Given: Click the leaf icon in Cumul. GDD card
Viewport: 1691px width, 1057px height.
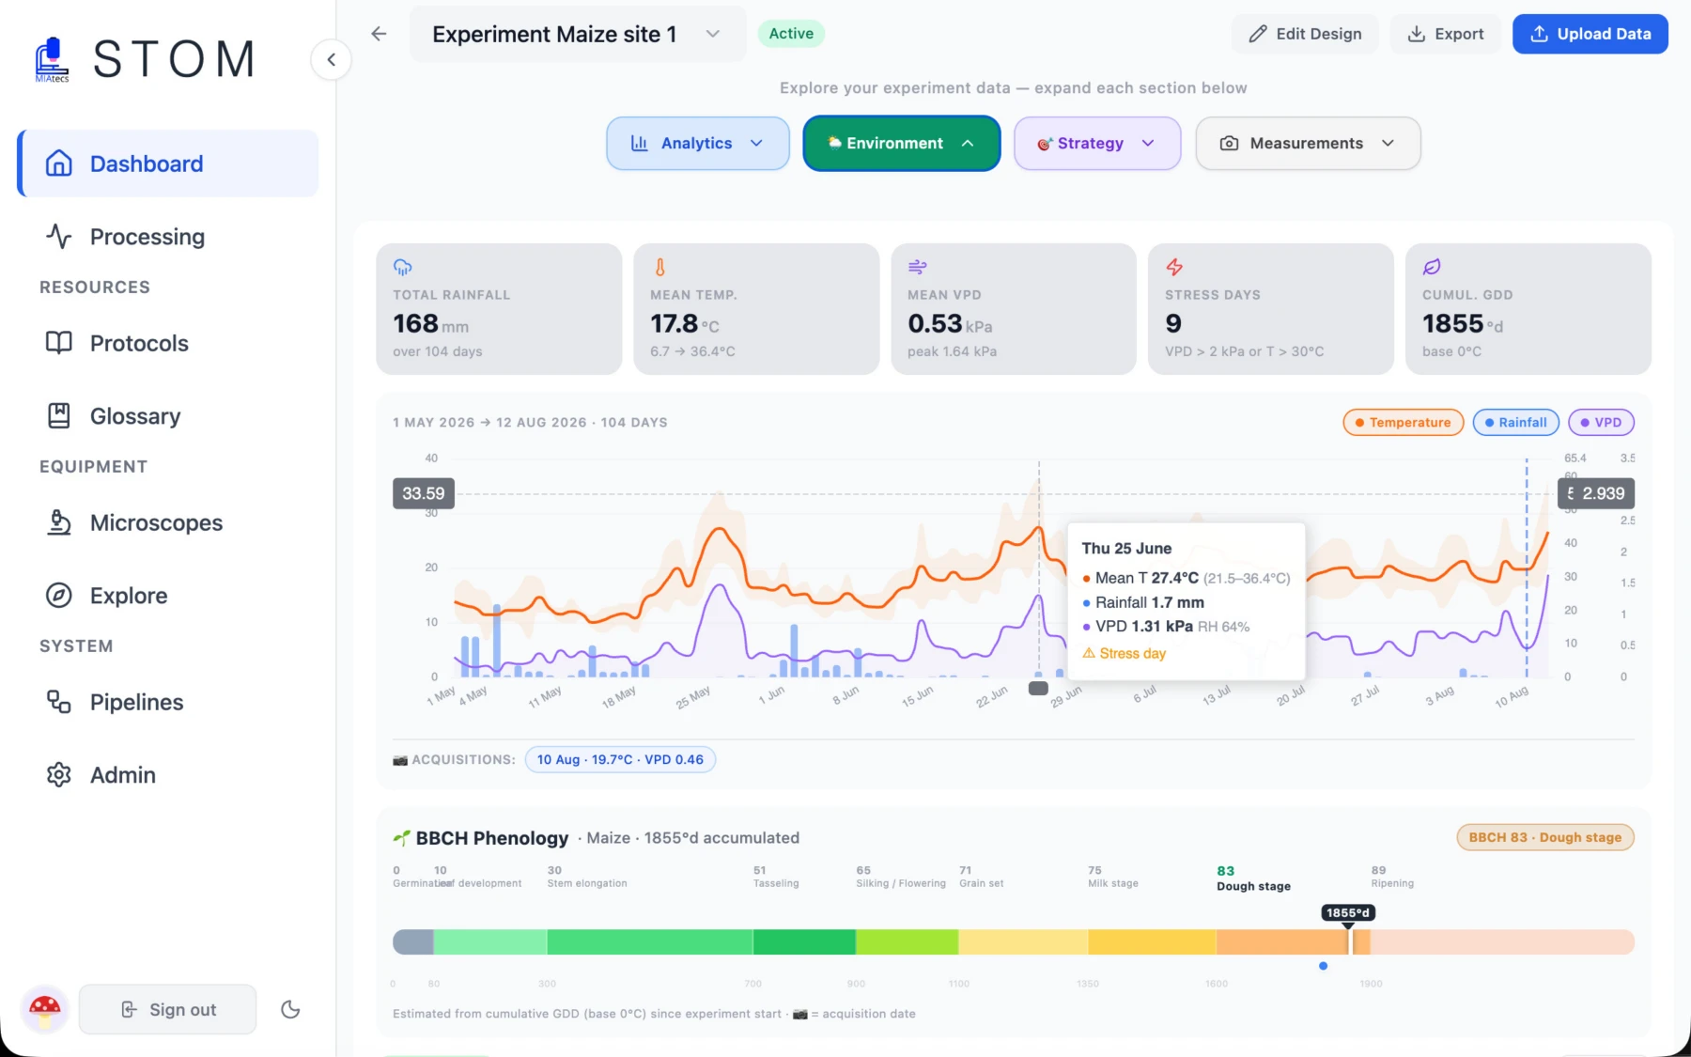Looking at the screenshot, I should coord(1432,267).
